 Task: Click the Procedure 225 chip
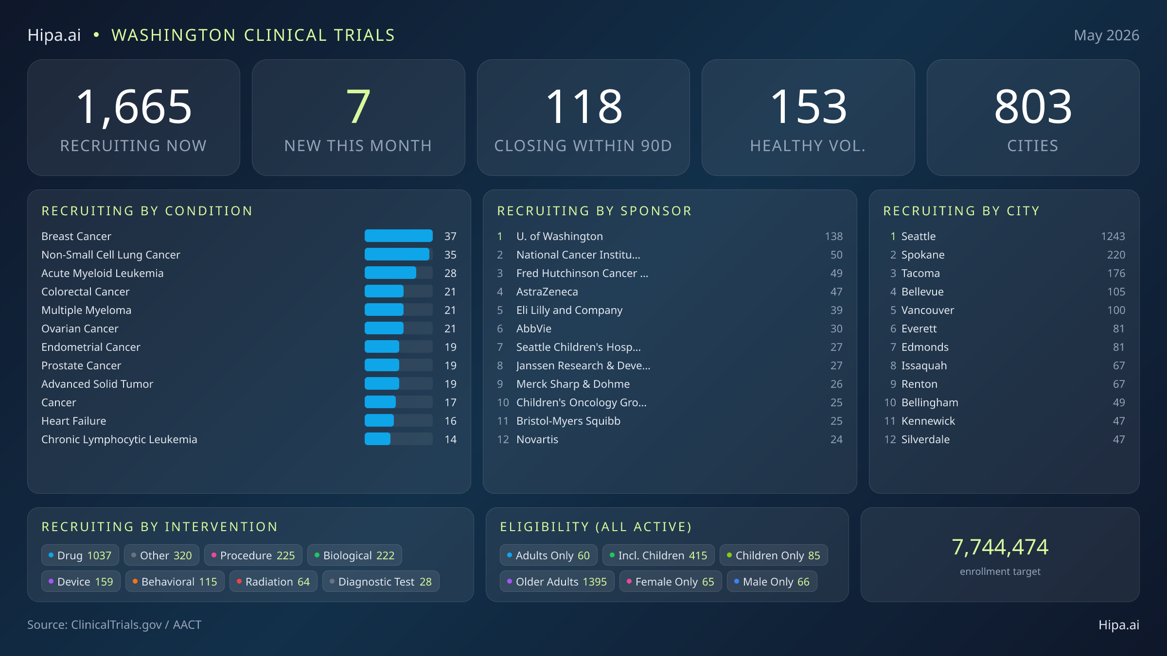(x=253, y=555)
